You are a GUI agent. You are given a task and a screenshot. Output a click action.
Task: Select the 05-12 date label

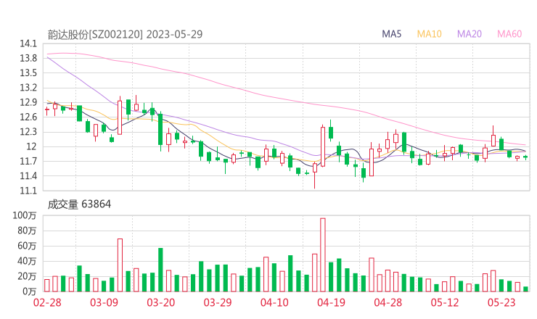[x=445, y=302]
